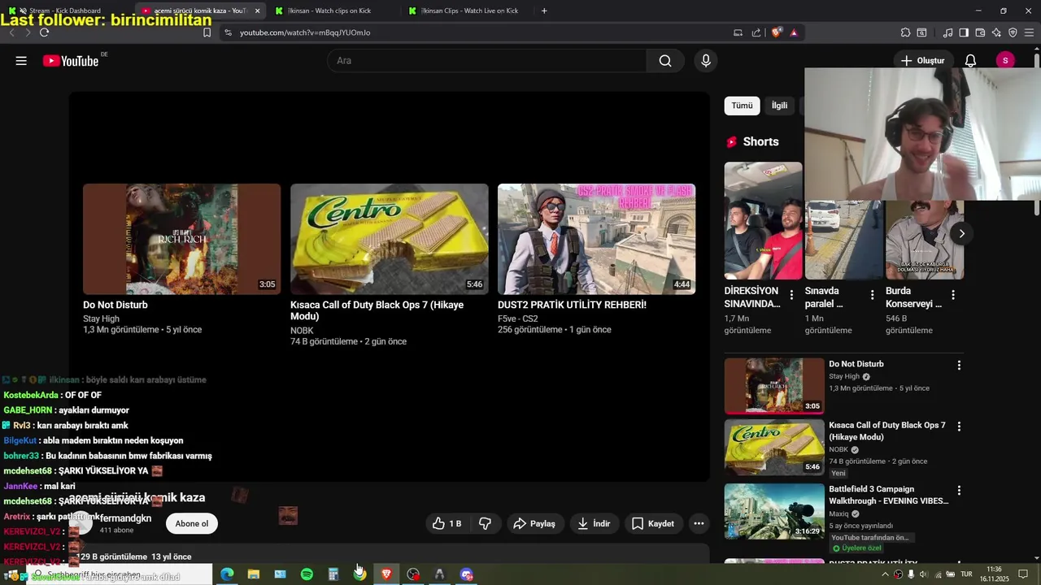Start voice search with the microphone icon

click(705, 61)
